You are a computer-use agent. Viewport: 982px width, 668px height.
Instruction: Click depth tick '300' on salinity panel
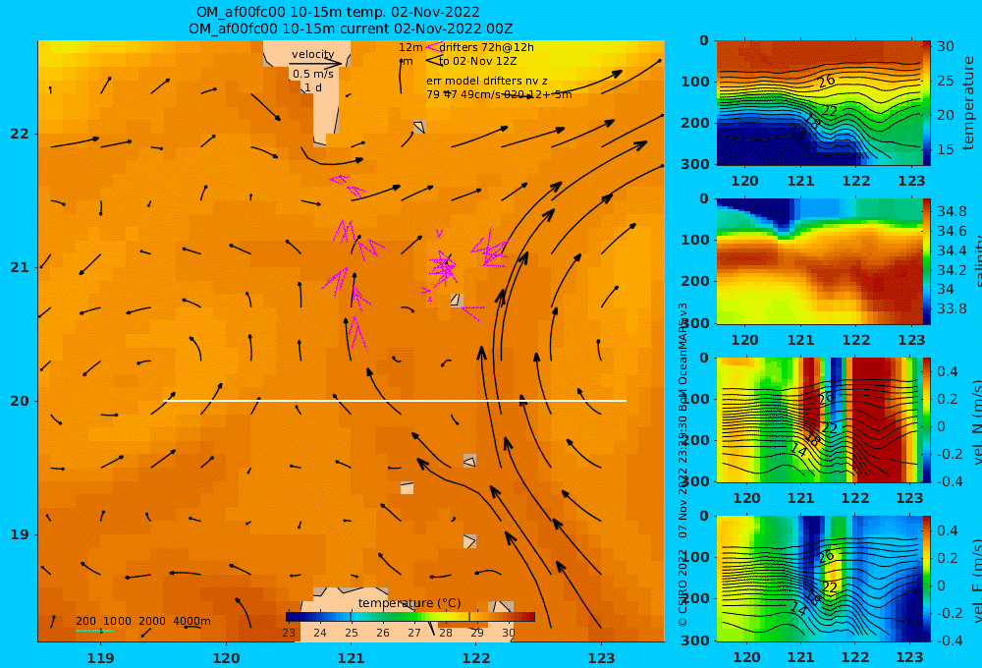tap(695, 323)
